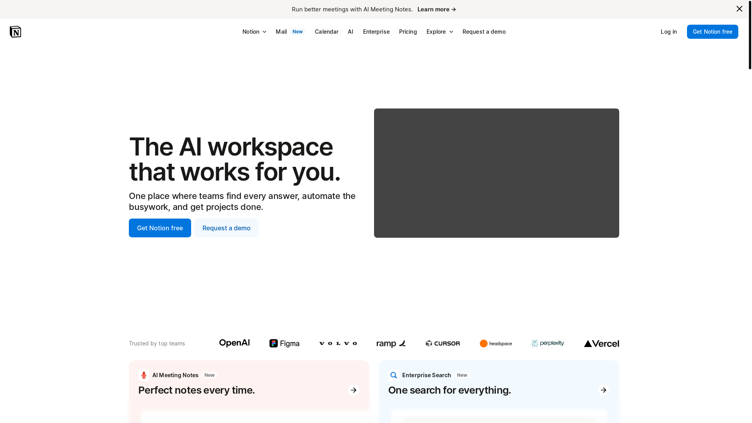
Task: Close the AI Meeting Notes banner
Action: coord(739,9)
